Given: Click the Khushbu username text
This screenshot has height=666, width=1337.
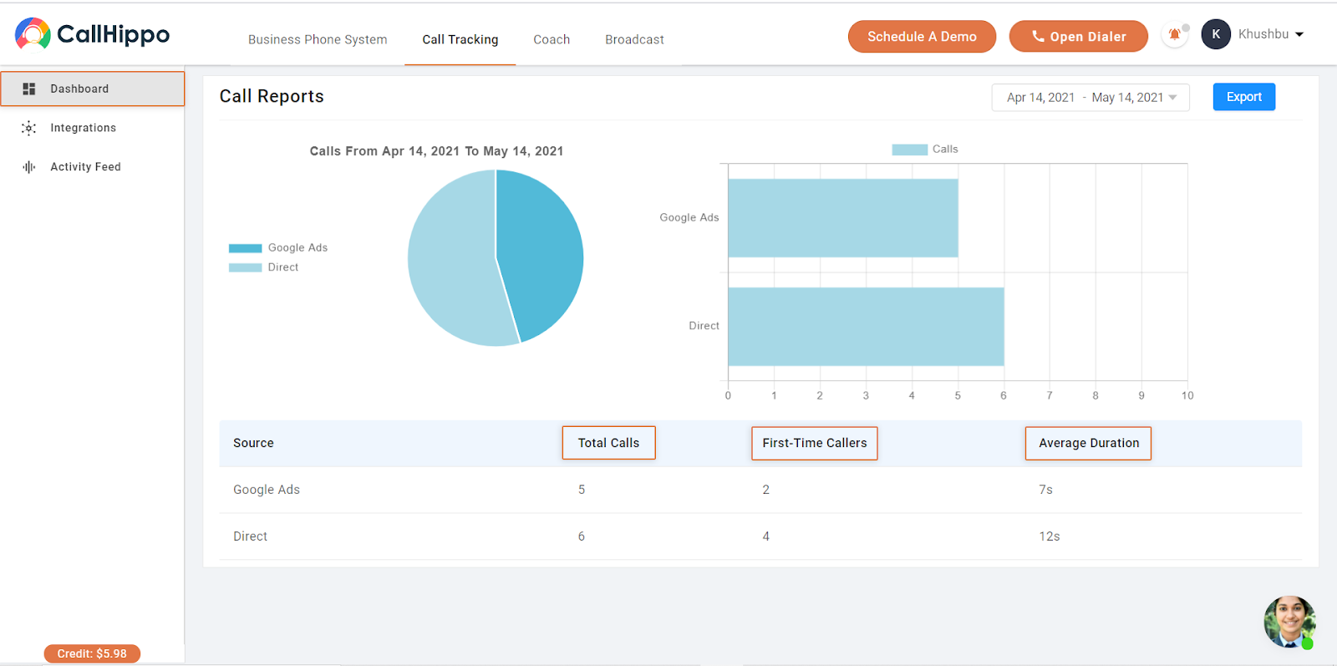Looking at the screenshot, I should click(1263, 34).
